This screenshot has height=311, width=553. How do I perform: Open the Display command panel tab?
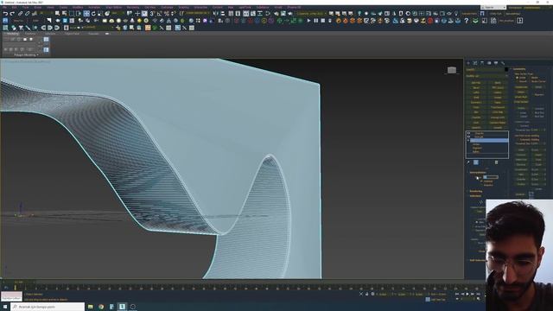496,63
